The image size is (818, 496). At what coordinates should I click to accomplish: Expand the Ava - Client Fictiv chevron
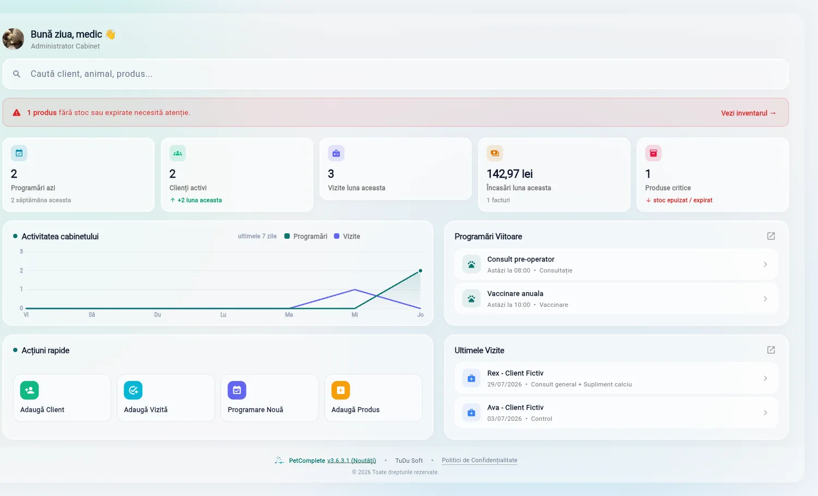(x=766, y=413)
